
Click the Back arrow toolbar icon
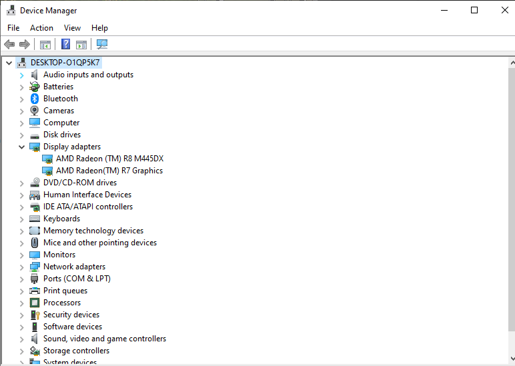click(x=9, y=44)
